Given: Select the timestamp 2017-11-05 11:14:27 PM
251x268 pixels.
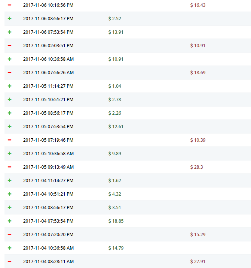Looking at the screenshot, I should click(x=48, y=86).
